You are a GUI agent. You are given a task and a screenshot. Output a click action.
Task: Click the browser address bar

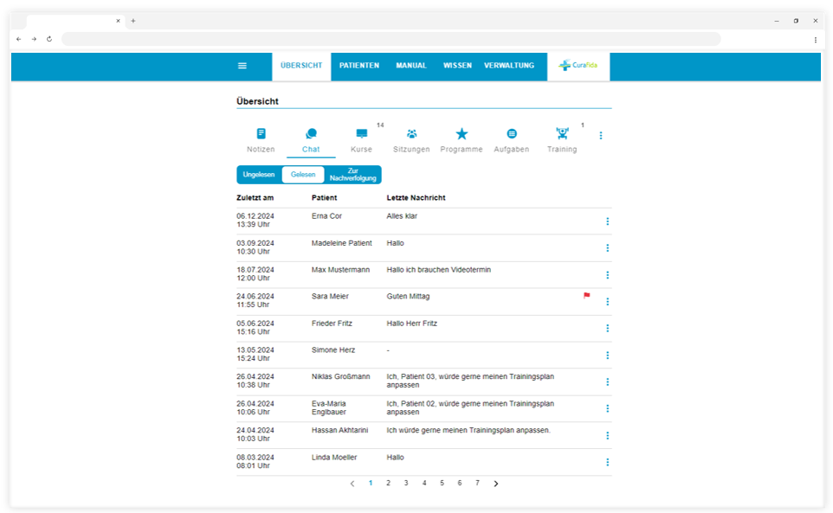click(391, 39)
